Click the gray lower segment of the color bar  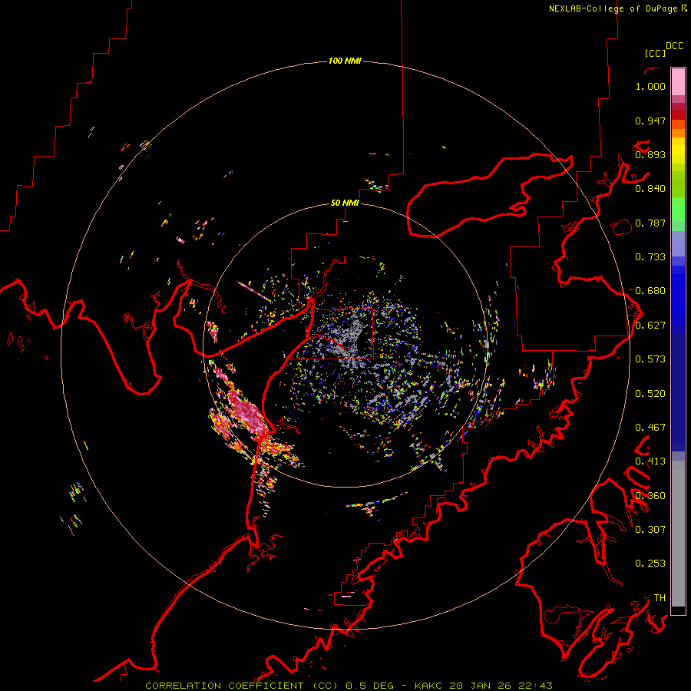coord(678,534)
